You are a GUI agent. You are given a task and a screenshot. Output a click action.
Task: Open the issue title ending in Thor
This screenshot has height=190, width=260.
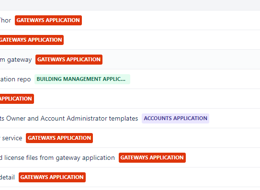(x=5, y=20)
